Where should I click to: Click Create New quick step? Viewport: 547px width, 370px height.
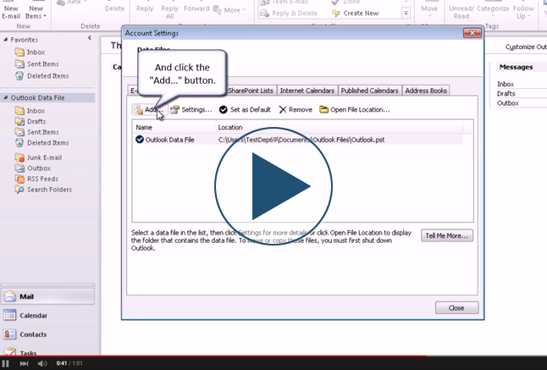tap(355, 14)
